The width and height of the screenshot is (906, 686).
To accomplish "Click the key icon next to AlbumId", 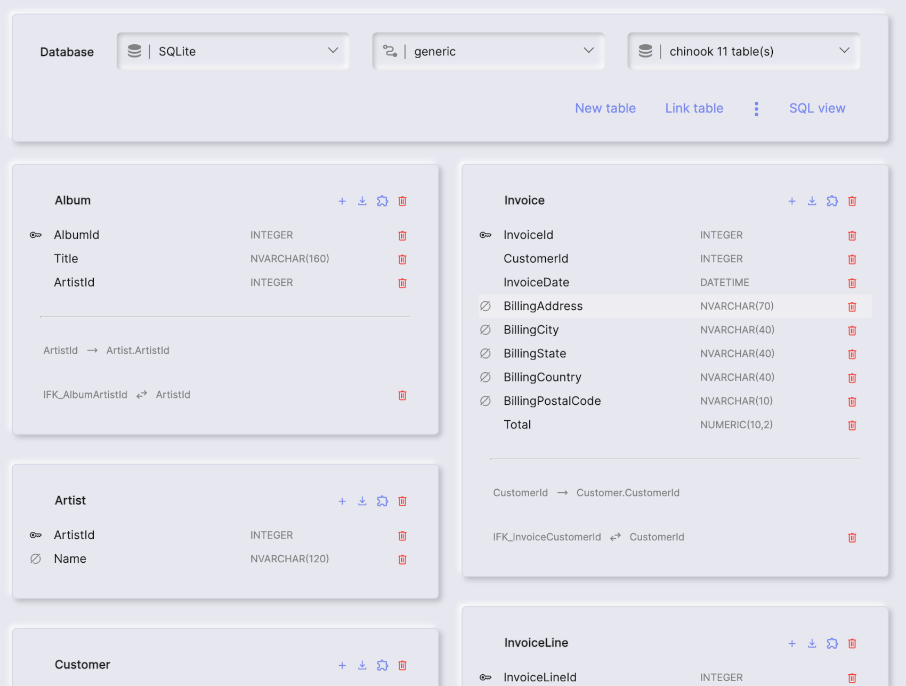I will click(35, 235).
